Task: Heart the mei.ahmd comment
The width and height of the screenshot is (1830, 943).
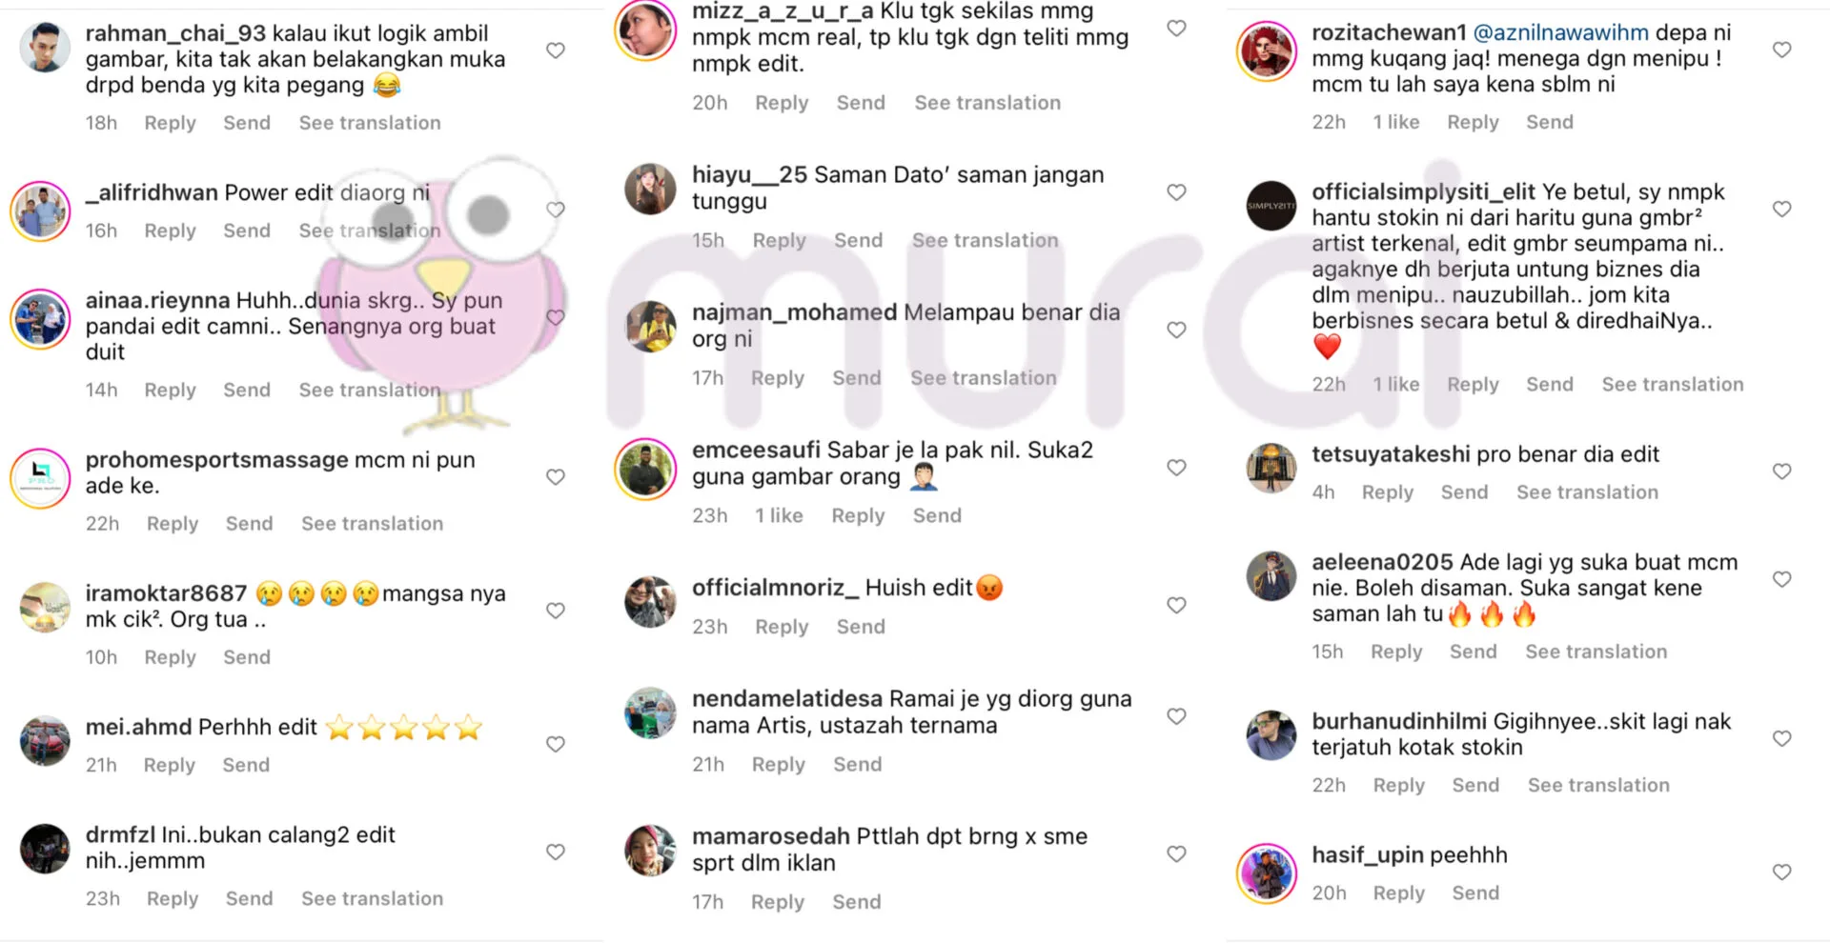Action: (556, 744)
